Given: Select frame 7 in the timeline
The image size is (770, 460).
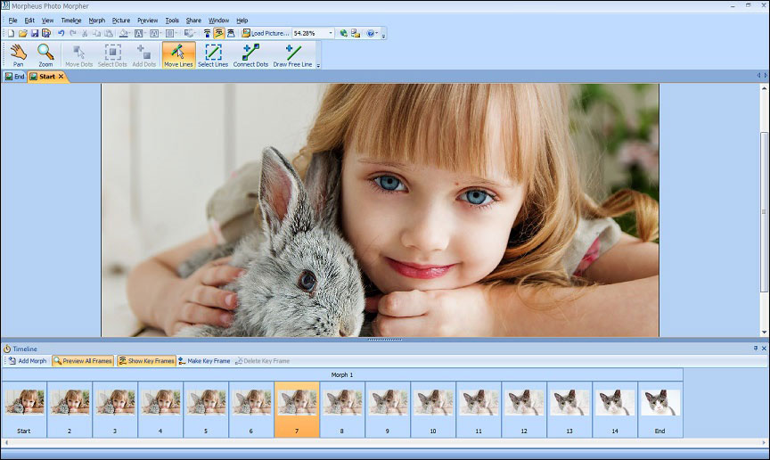Looking at the screenshot, I should click(x=297, y=409).
